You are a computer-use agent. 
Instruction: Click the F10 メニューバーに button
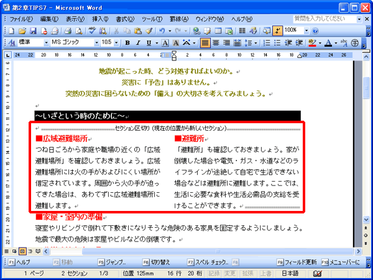tap(341, 263)
